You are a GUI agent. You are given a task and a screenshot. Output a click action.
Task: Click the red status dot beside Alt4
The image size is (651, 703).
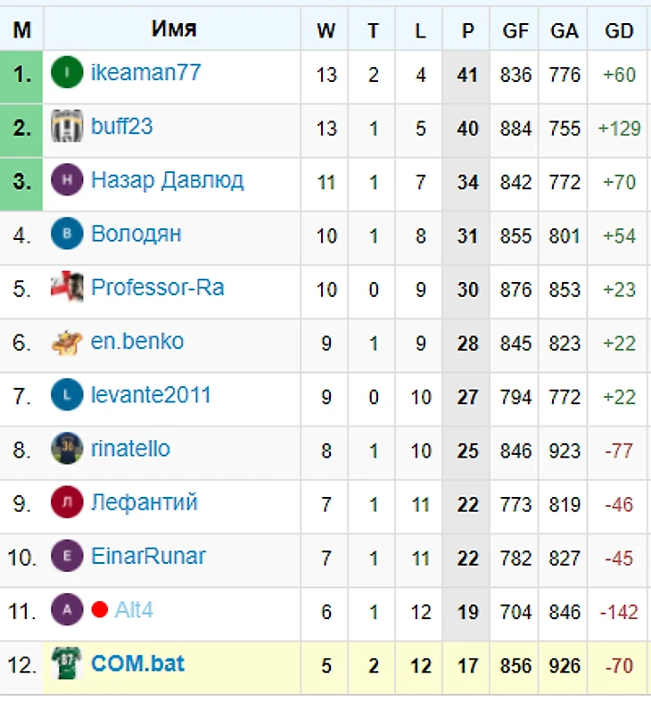[100, 609]
